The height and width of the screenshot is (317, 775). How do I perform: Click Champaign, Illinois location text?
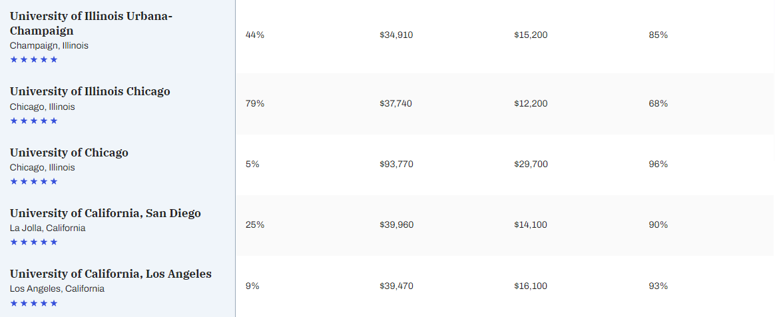pyautogui.click(x=49, y=45)
